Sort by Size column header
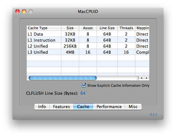176x137 pixels. pos(70,28)
